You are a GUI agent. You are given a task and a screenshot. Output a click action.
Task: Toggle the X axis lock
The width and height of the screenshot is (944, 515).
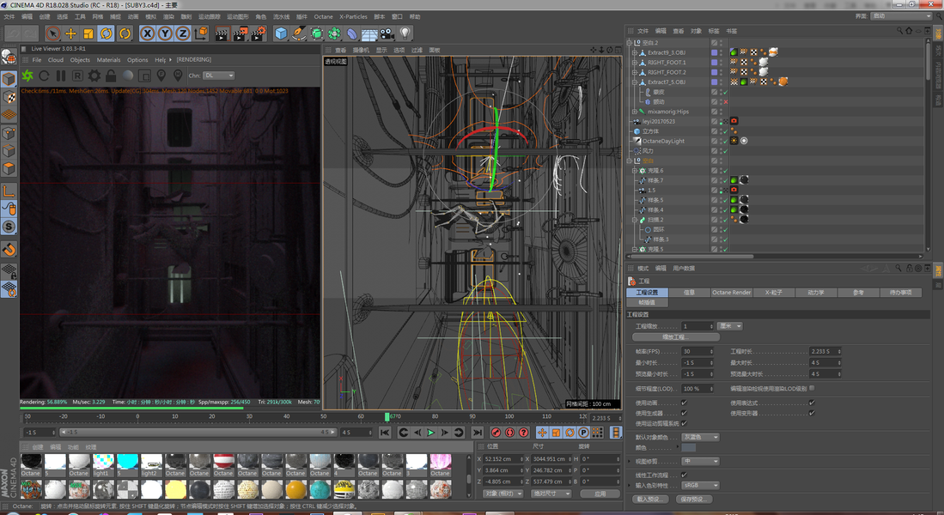pos(148,33)
